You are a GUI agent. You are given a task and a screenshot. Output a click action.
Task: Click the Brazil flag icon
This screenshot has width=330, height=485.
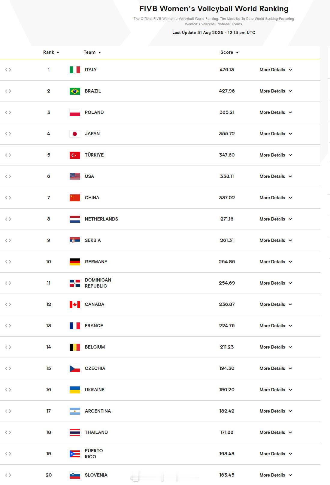click(x=75, y=91)
